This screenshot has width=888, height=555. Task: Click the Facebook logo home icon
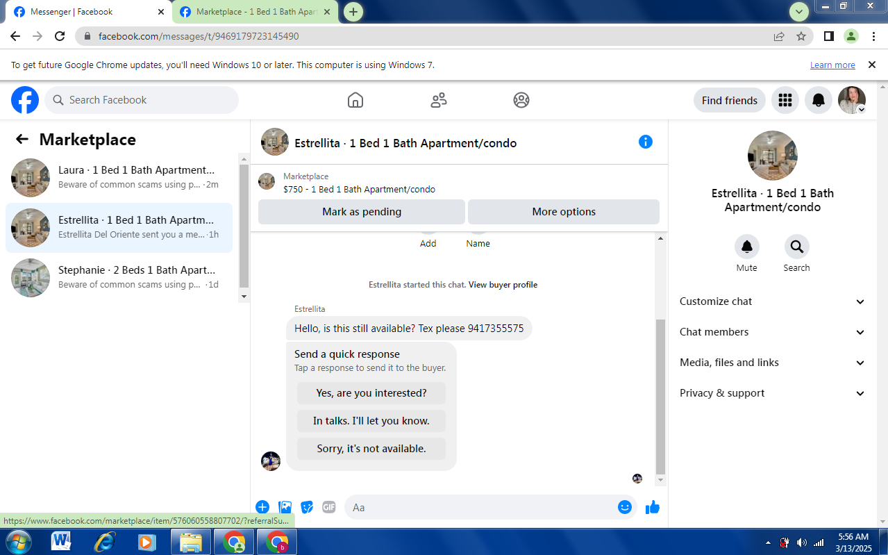tap(25, 100)
